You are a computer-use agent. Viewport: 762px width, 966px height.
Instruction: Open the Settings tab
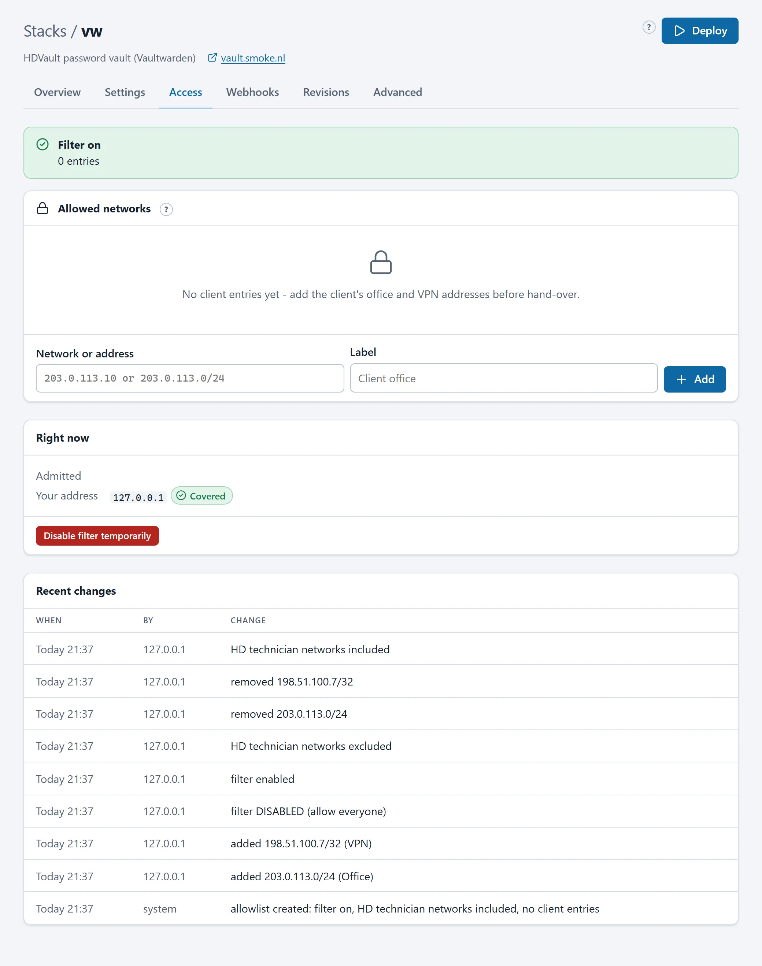pos(125,92)
